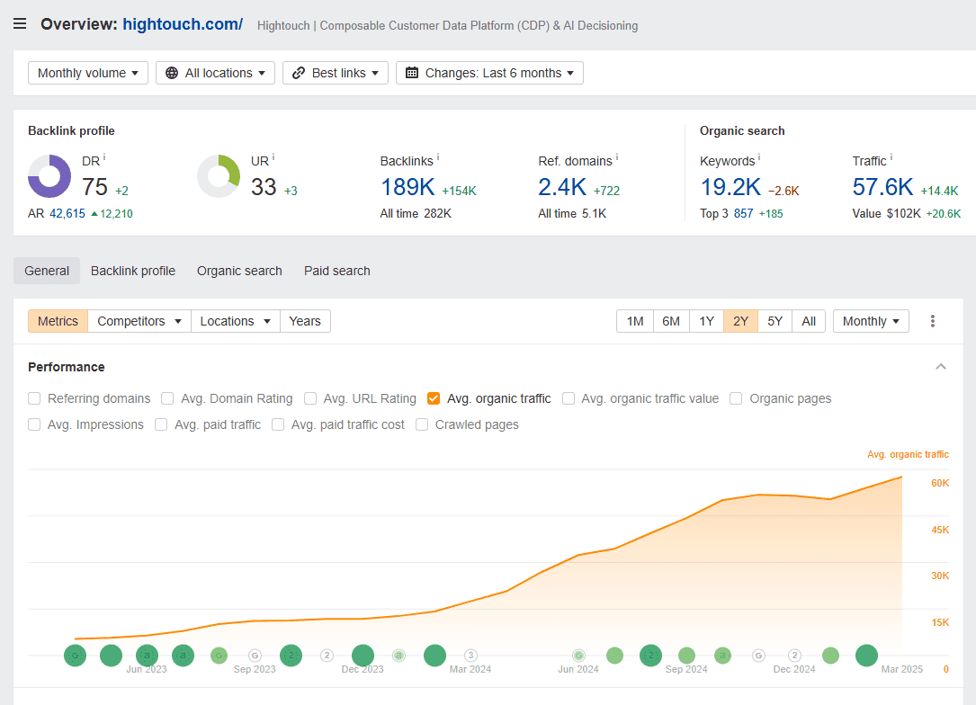Switch to the Paid search tab
This screenshot has width=976, height=705.
[x=336, y=271]
